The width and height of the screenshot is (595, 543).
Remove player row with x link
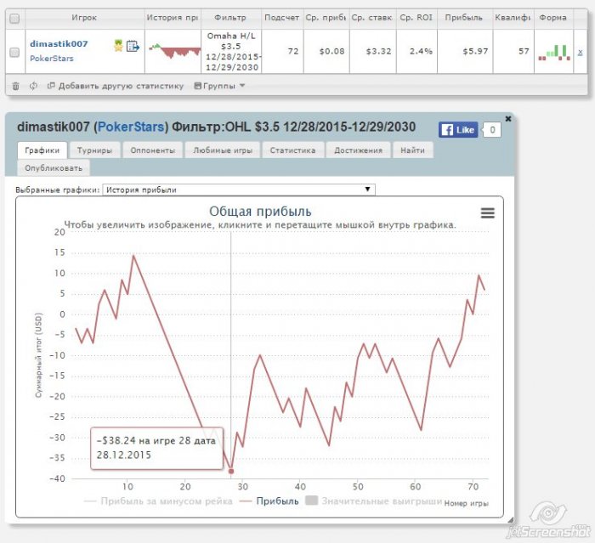(581, 52)
